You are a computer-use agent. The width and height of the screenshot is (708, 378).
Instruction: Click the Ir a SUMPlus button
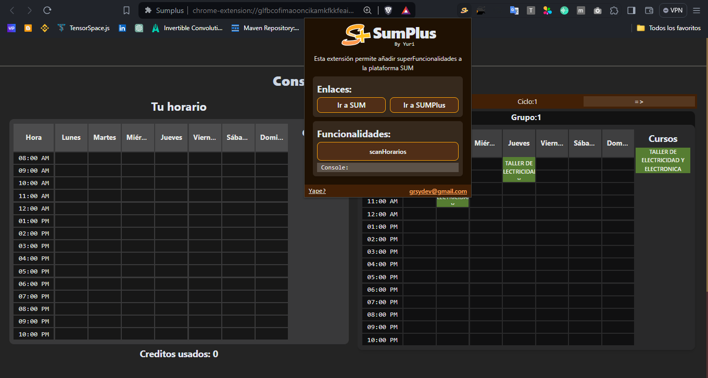(424, 105)
